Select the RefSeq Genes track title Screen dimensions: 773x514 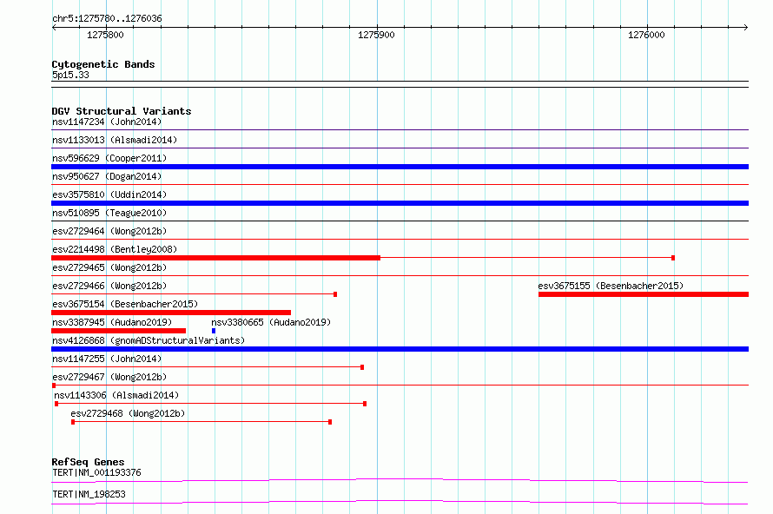coord(89,462)
